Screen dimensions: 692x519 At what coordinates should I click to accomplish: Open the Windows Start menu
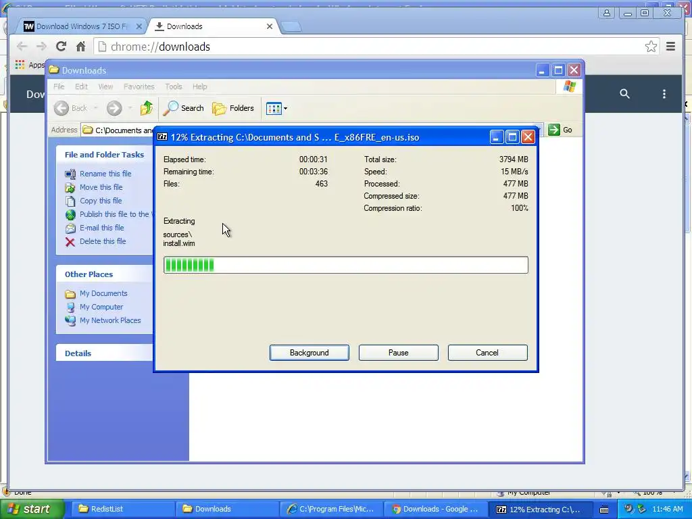point(32,509)
